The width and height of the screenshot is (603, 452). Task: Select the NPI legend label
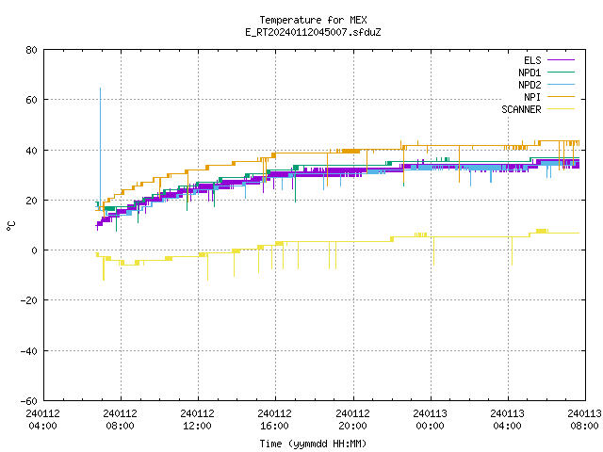[532, 97]
